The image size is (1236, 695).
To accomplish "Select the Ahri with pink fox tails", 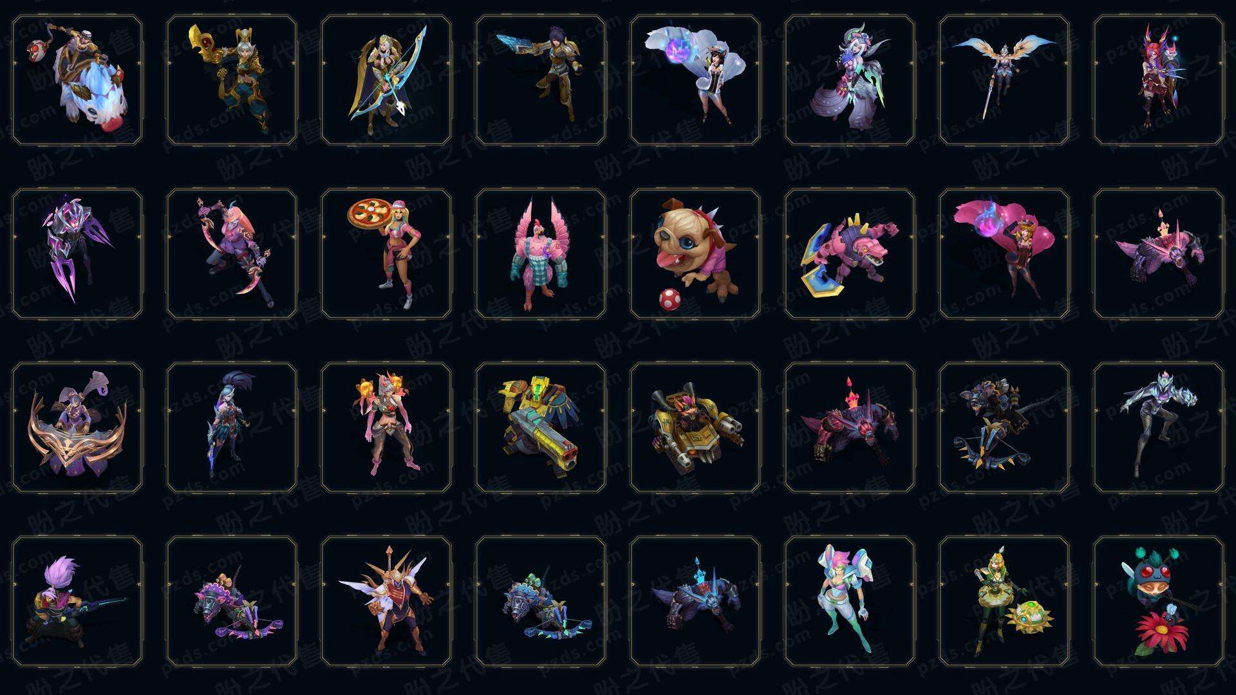I will click(1004, 254).
